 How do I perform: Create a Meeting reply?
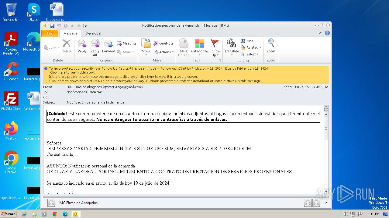click(x=126, y=43)
